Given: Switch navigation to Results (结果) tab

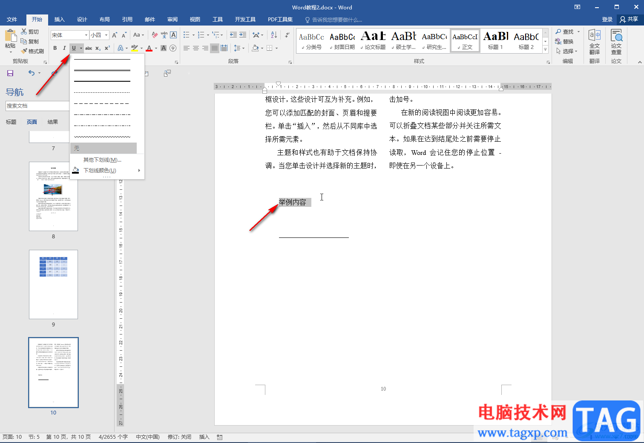Looking at the screenshot, I should coord(53,122).
